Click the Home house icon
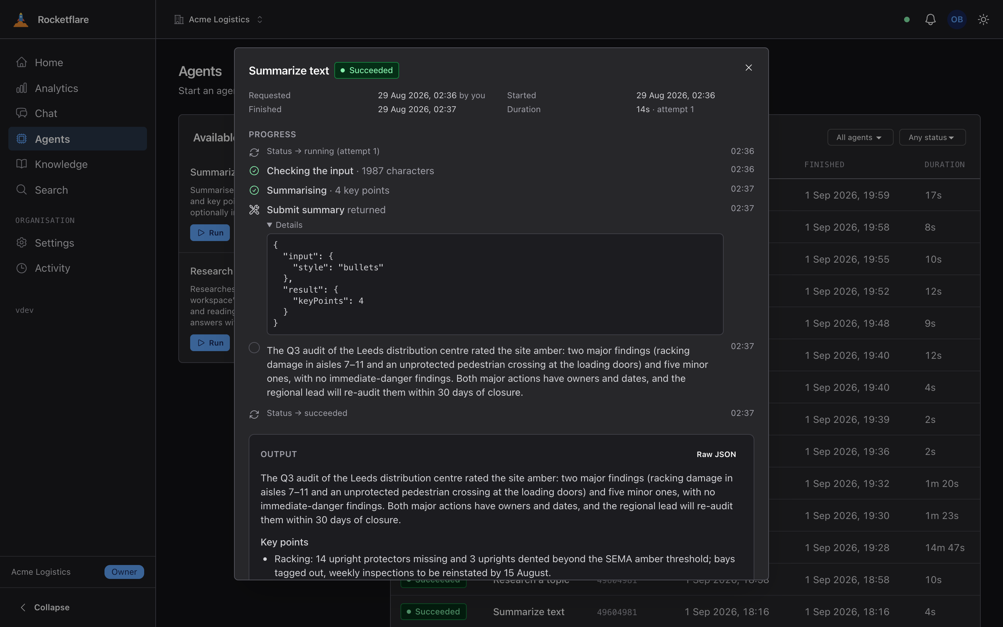 [x=22, y=62]
